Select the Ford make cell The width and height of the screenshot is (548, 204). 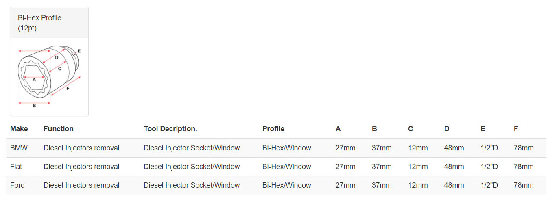coord(17,185)
